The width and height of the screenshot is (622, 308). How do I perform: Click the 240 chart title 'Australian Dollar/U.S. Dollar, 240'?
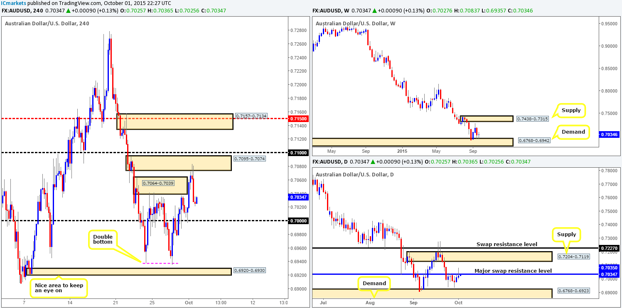(47, 24)
